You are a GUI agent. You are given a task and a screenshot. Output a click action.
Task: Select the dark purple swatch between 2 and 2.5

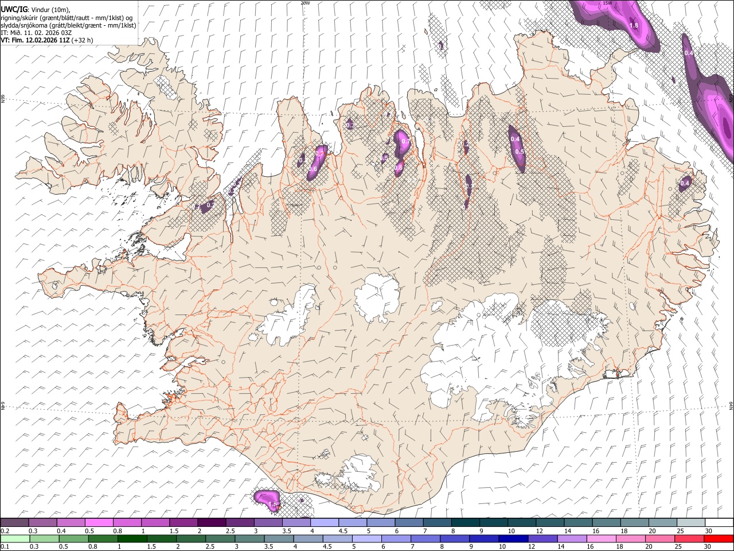point(212,523)
